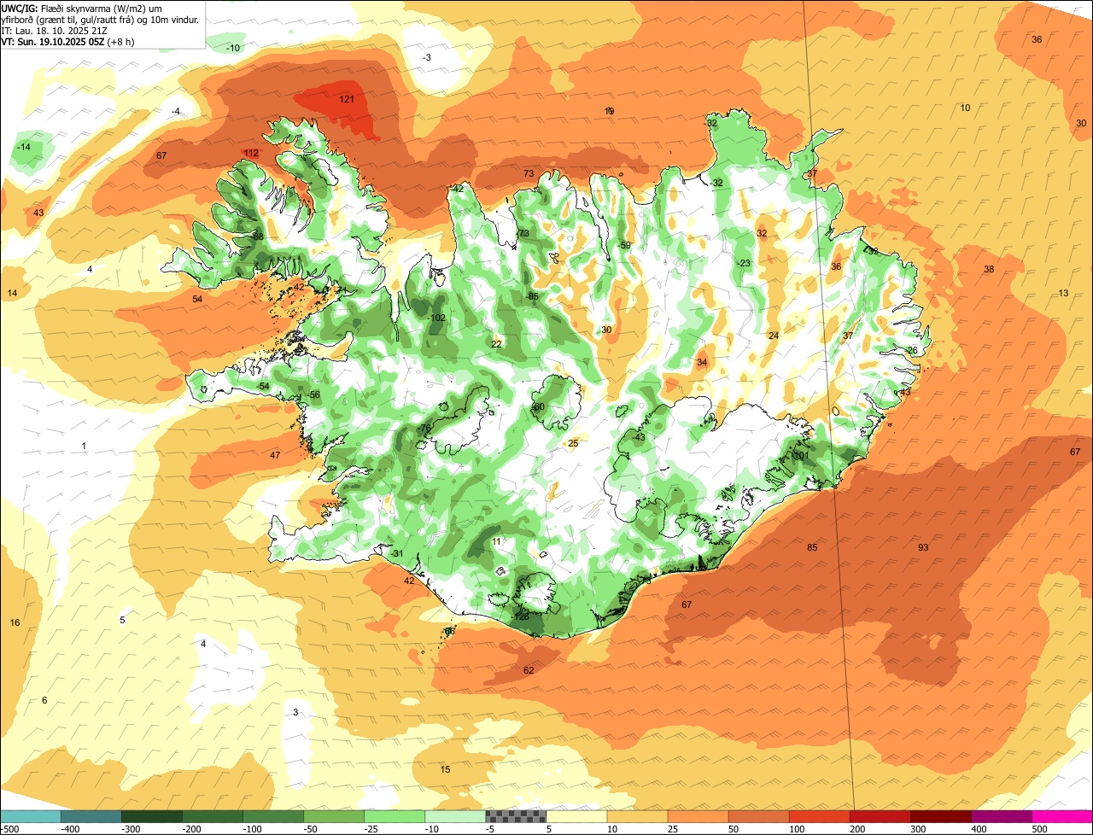1093x835 pixels.
Task: Click the map value '-76' in west Iceland
Action: coord(424,428)
